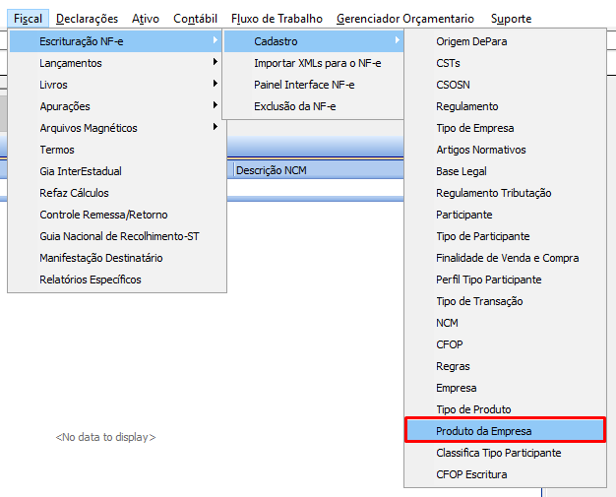
Task: Open the Contábil menu
Action: [x=195, y=19]
